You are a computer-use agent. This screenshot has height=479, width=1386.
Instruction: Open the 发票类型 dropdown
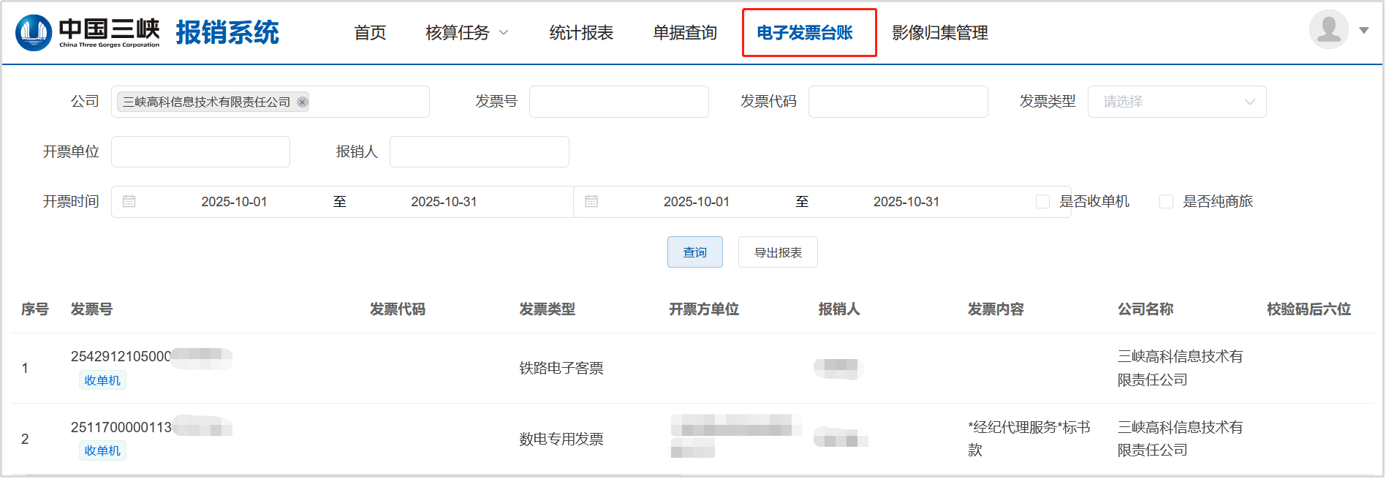point(1176,102)
